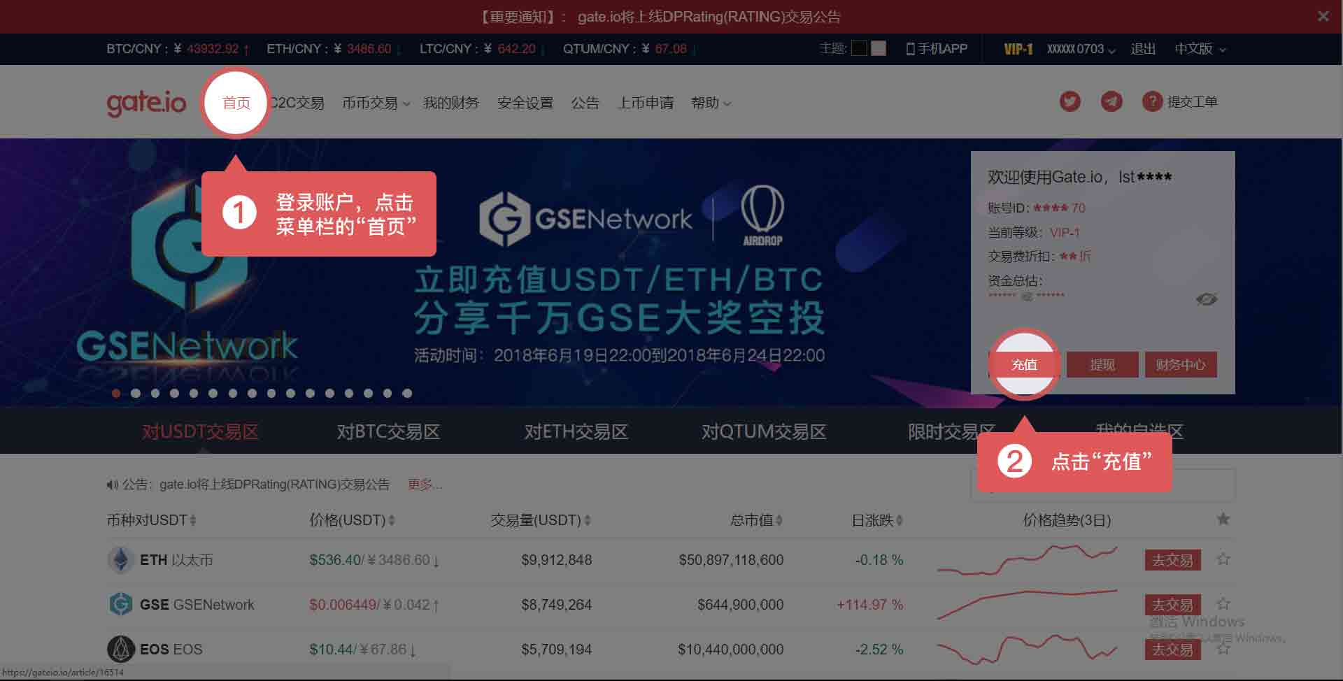This screenshot has height=681, width=1343.
Task: Click the LTC/CNY ticker price
Action: [516, 49]
